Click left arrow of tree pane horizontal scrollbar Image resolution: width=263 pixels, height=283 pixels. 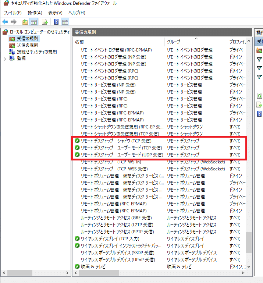point(4,273)
